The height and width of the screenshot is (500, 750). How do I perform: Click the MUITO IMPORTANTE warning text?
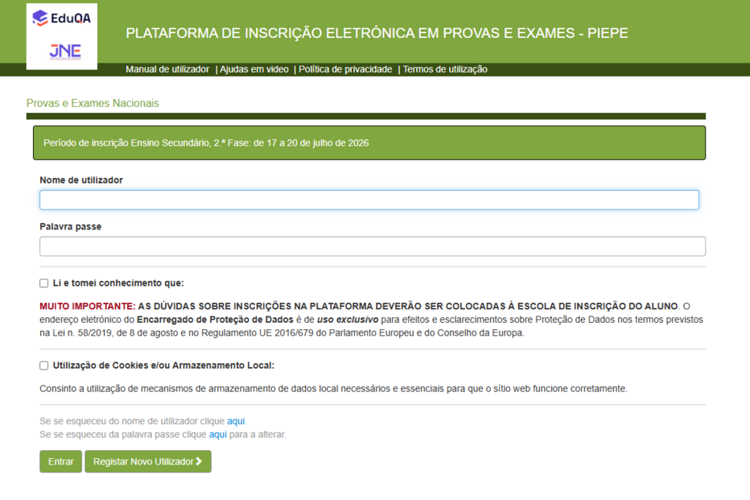pyautogui.click(x=88, y=306)
